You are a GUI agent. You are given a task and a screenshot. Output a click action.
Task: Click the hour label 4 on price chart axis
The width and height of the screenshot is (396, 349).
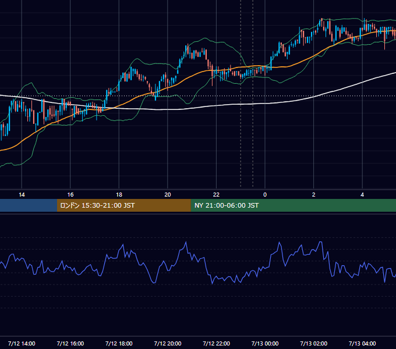(362, 195)
